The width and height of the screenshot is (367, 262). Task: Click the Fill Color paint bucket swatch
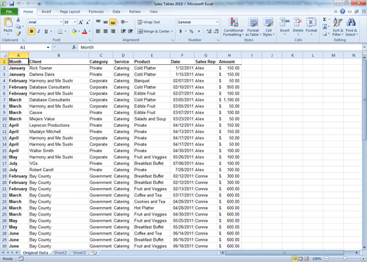point(74,32)
